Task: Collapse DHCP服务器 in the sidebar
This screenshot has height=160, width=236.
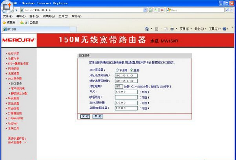Action: tap(15, 78)
